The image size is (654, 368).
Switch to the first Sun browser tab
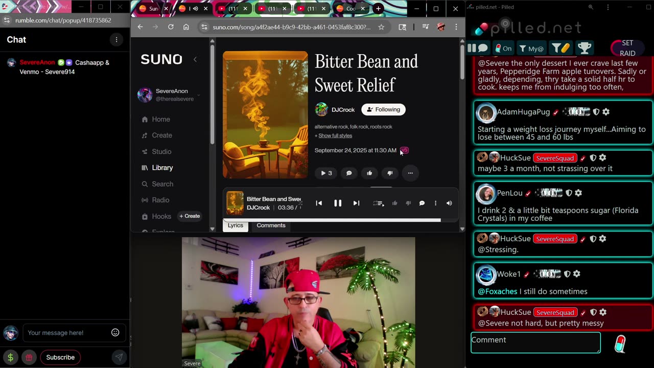pyautogui.click(x=153, y=9)
